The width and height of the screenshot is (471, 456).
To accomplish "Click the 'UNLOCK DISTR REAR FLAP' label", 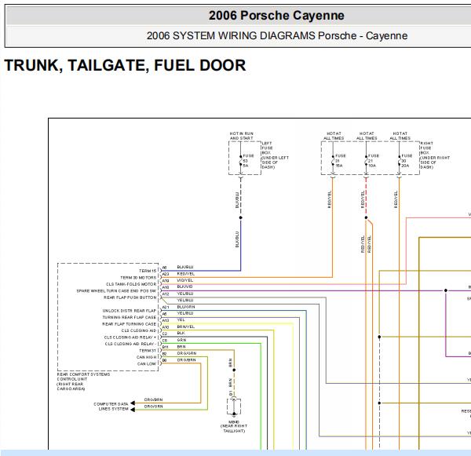I will (x=130, y=311).
